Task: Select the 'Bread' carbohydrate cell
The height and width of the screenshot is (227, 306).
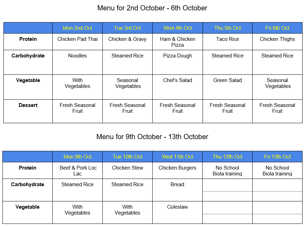Action: [x=177, y=184]
